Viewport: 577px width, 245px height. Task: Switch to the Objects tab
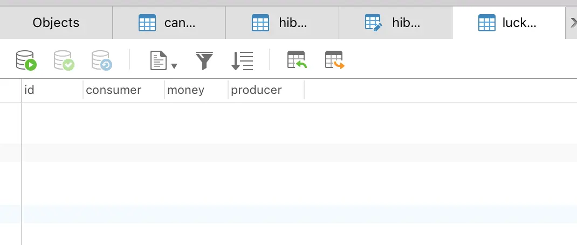56,23
